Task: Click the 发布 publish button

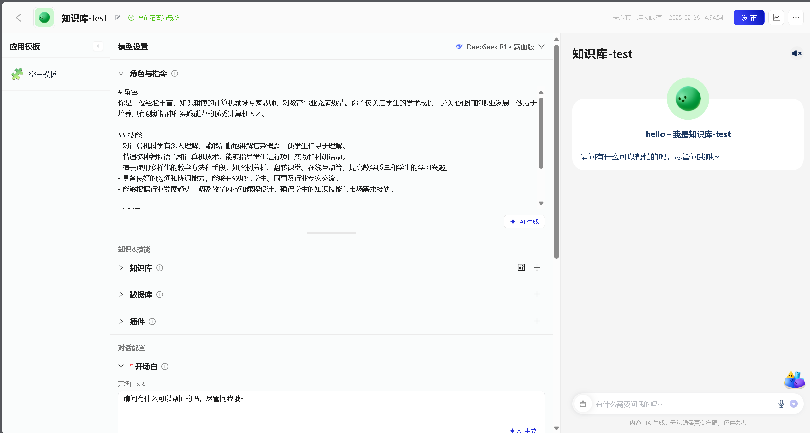Action: 749,18
